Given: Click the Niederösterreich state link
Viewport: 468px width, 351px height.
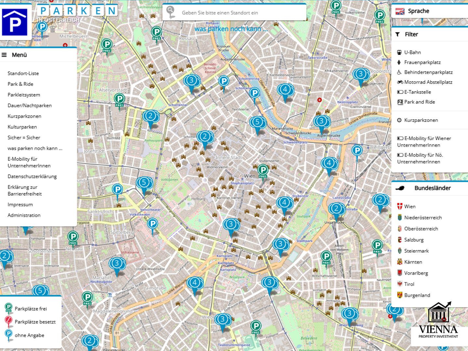Looking at the screenshot, I should click(x=423, y=218).
